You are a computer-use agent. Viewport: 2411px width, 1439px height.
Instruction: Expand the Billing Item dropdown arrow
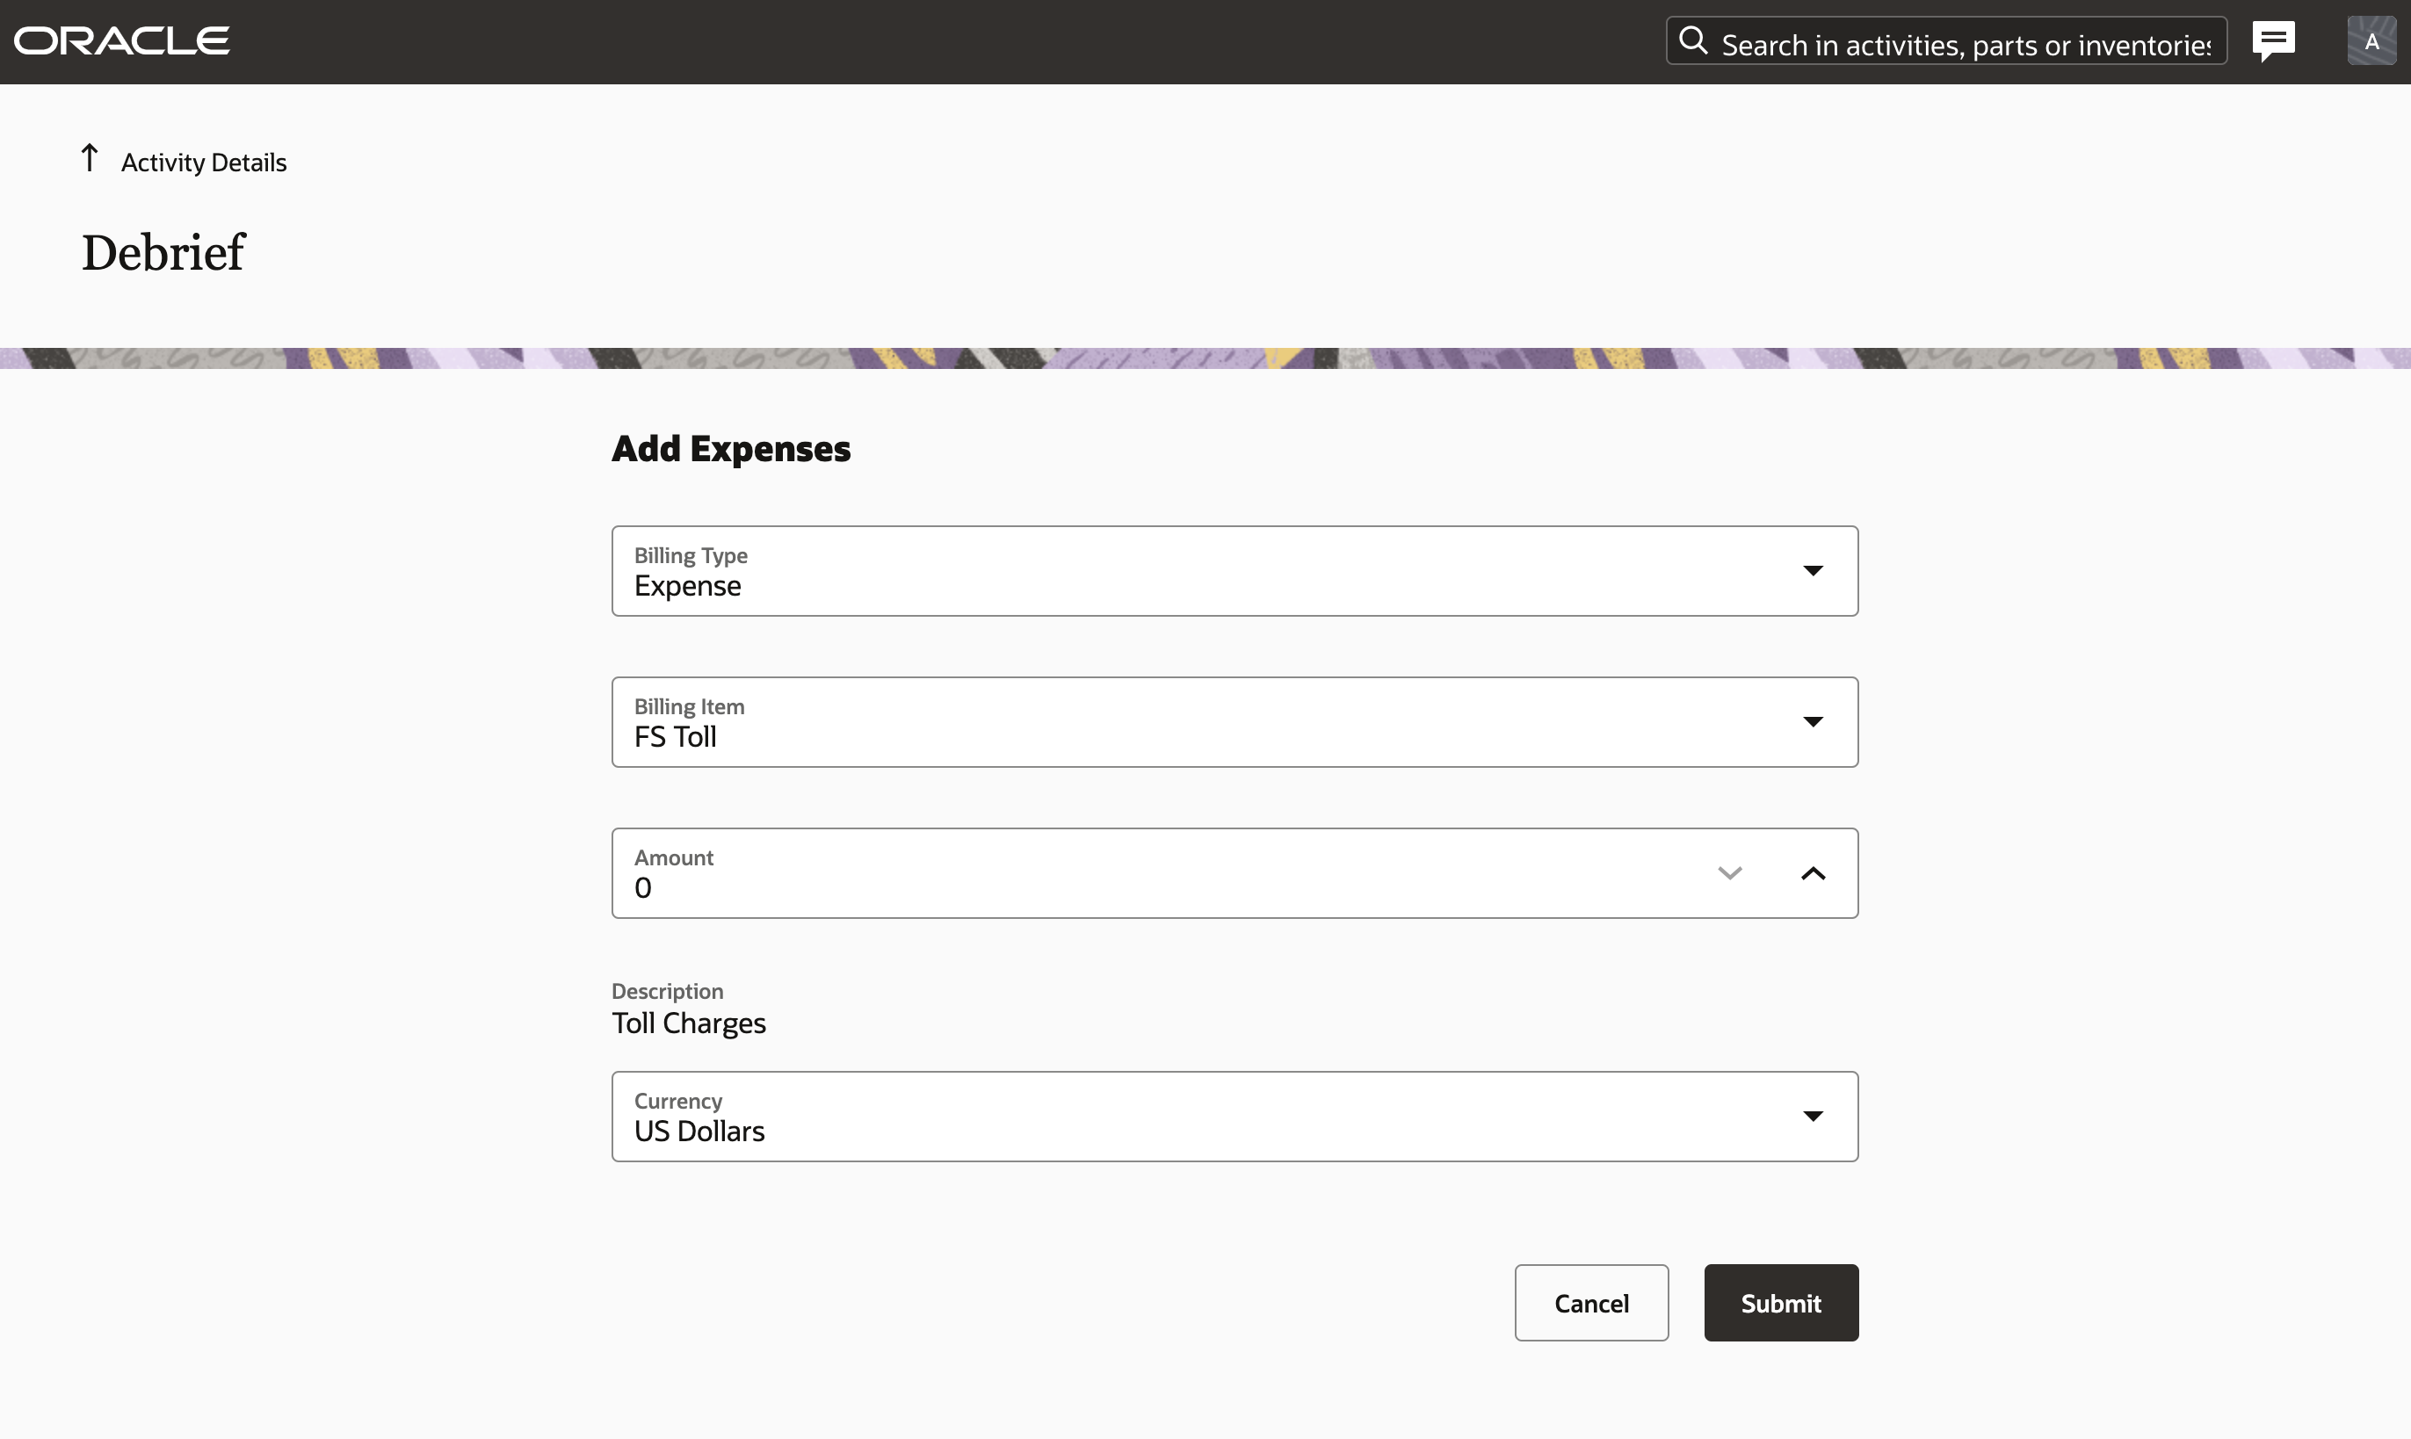pyautogui.click(x=1813, y=721)
